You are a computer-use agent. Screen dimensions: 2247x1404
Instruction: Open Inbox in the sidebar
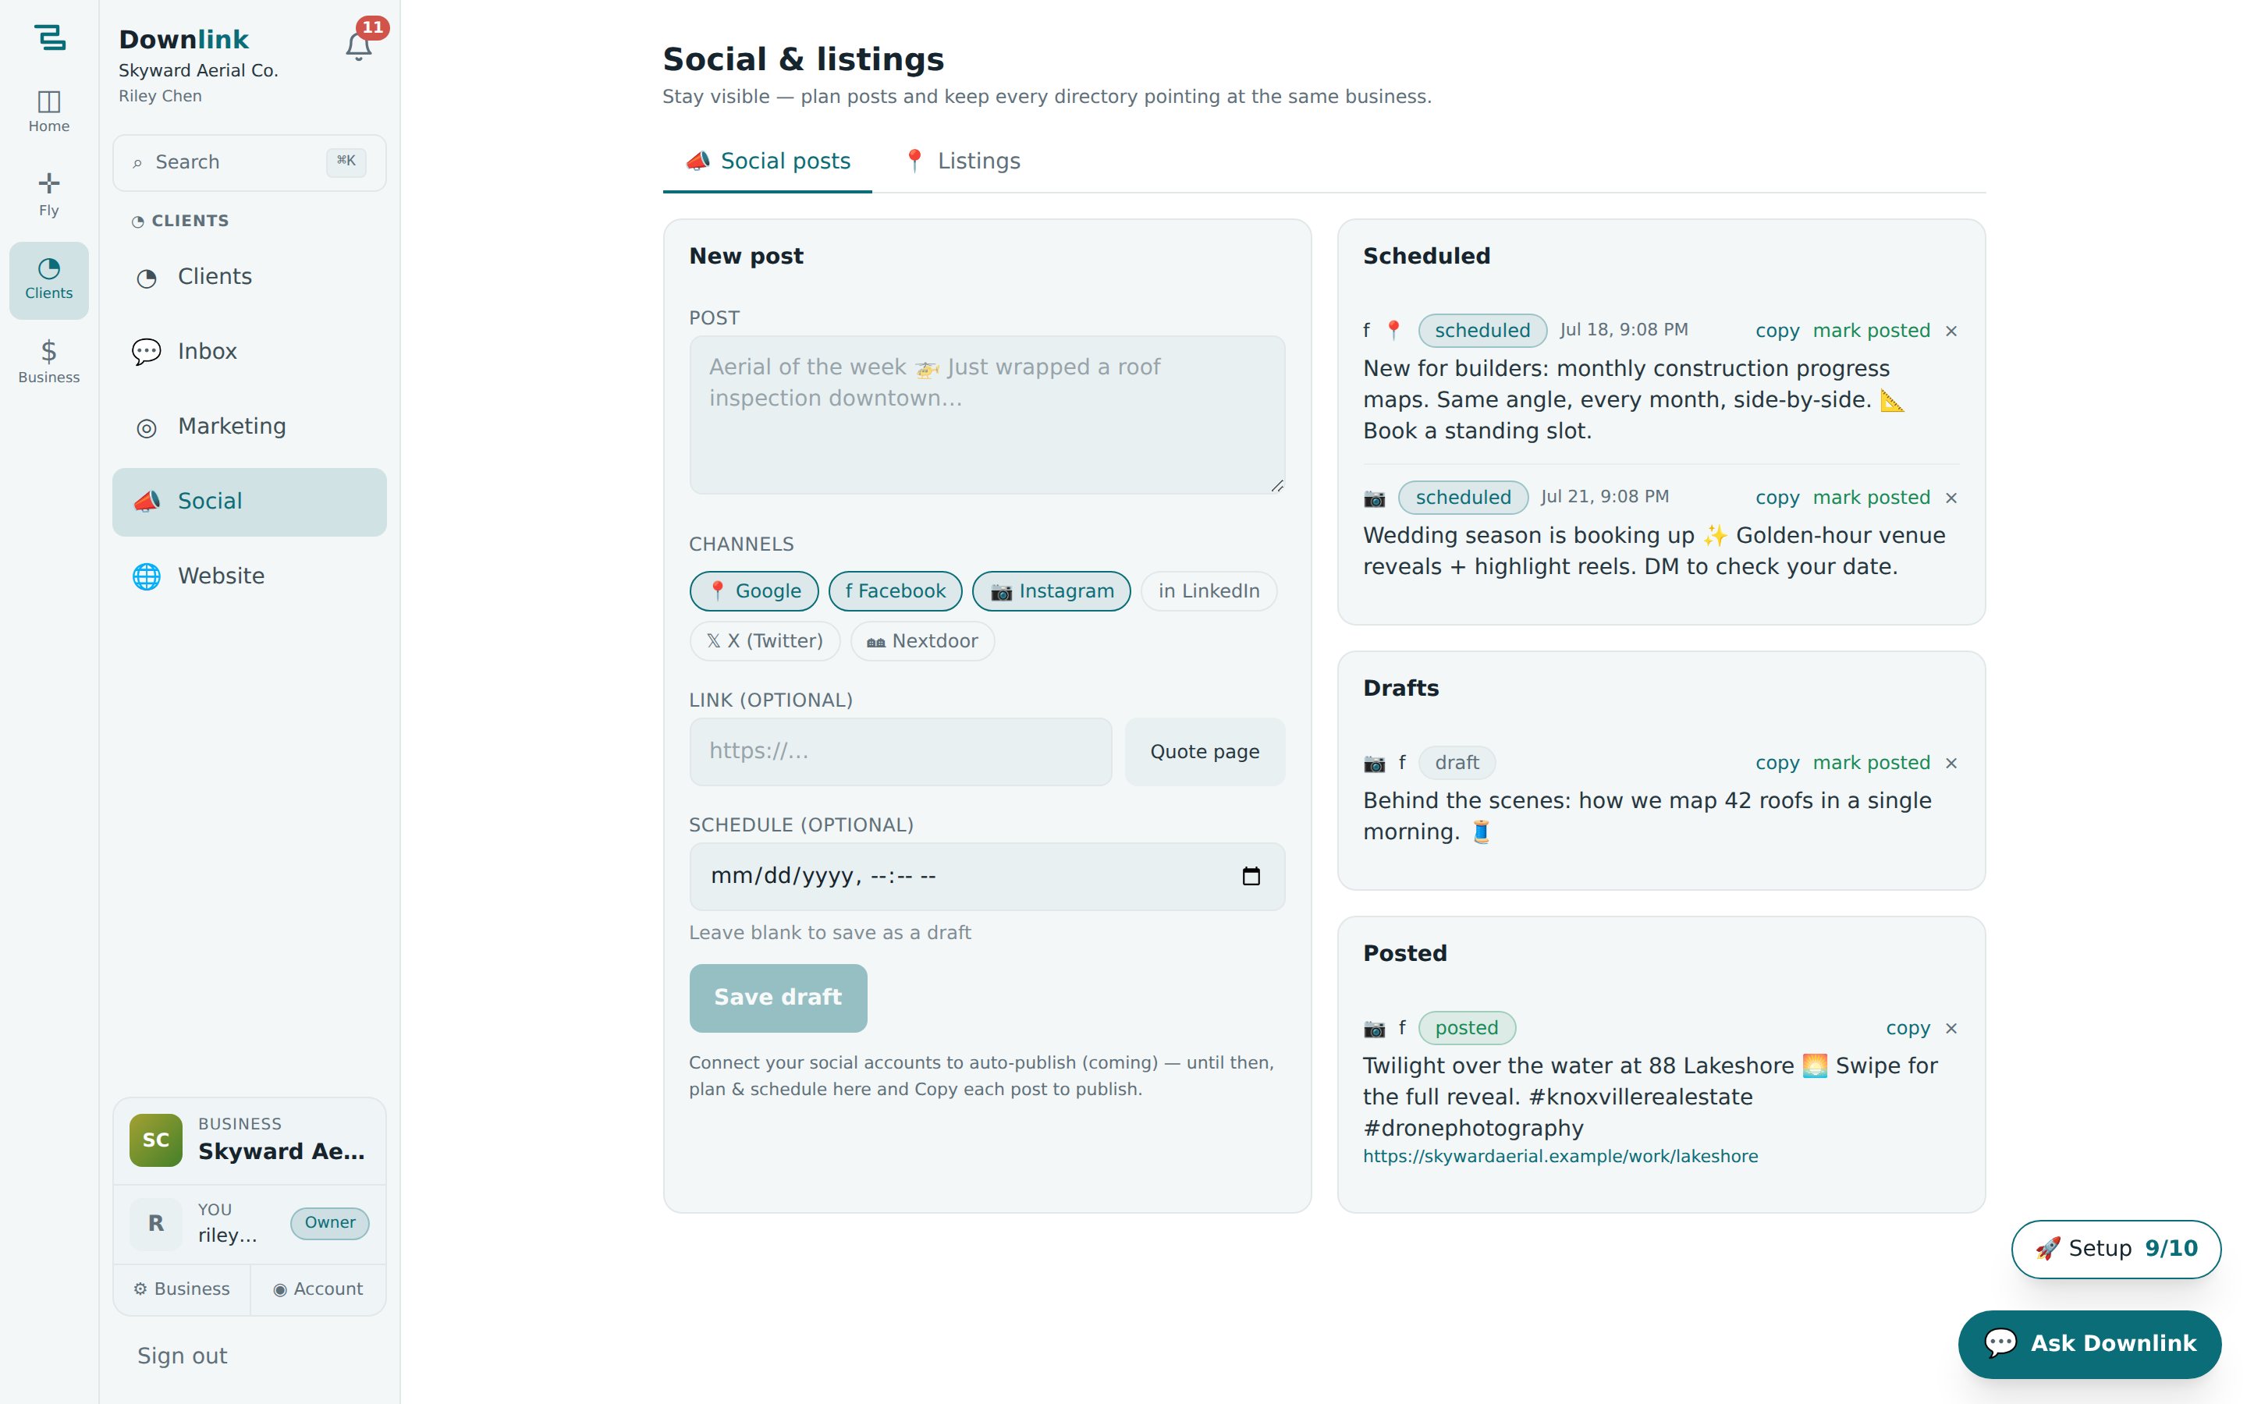pyautogui.click(x=249, y=352)
